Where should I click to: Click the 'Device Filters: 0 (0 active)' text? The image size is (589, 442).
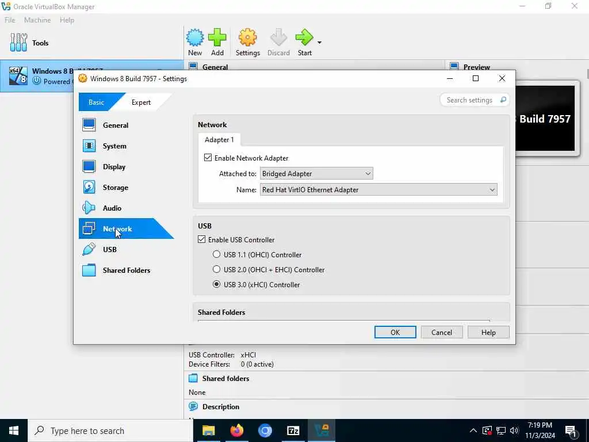click(x=231, y=364)
